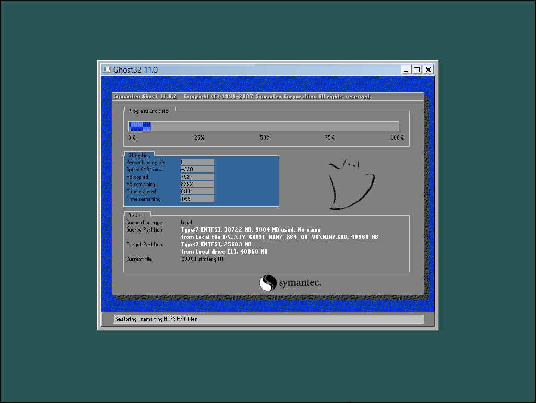Click the MB remaining value 8292

tap(197, 184)
